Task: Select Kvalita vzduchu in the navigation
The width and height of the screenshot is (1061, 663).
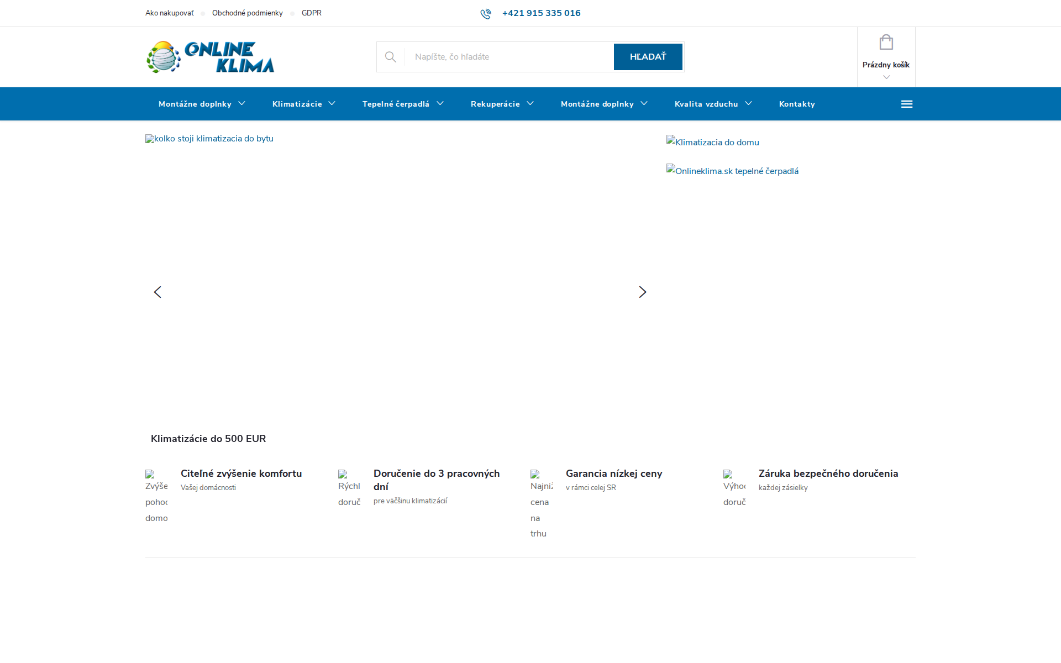Action: point(713,104)
